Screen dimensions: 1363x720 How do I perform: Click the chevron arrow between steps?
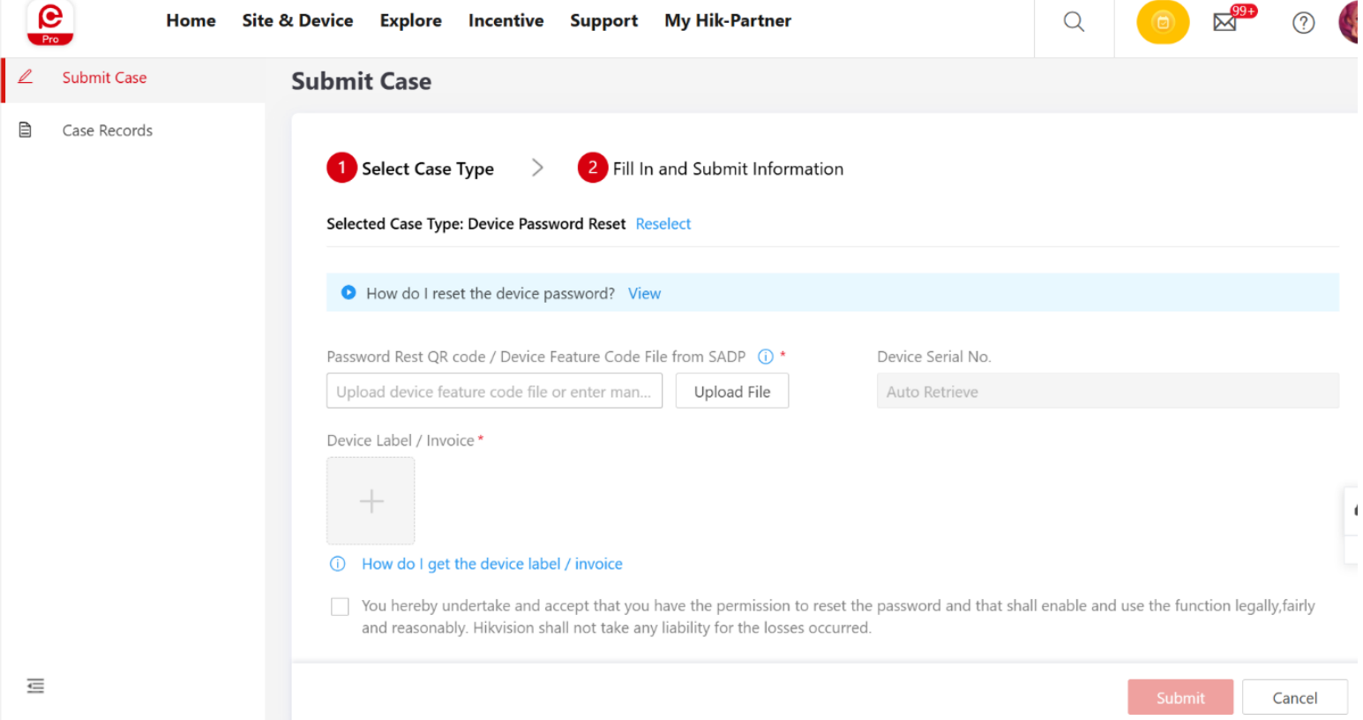pos(537,168)
